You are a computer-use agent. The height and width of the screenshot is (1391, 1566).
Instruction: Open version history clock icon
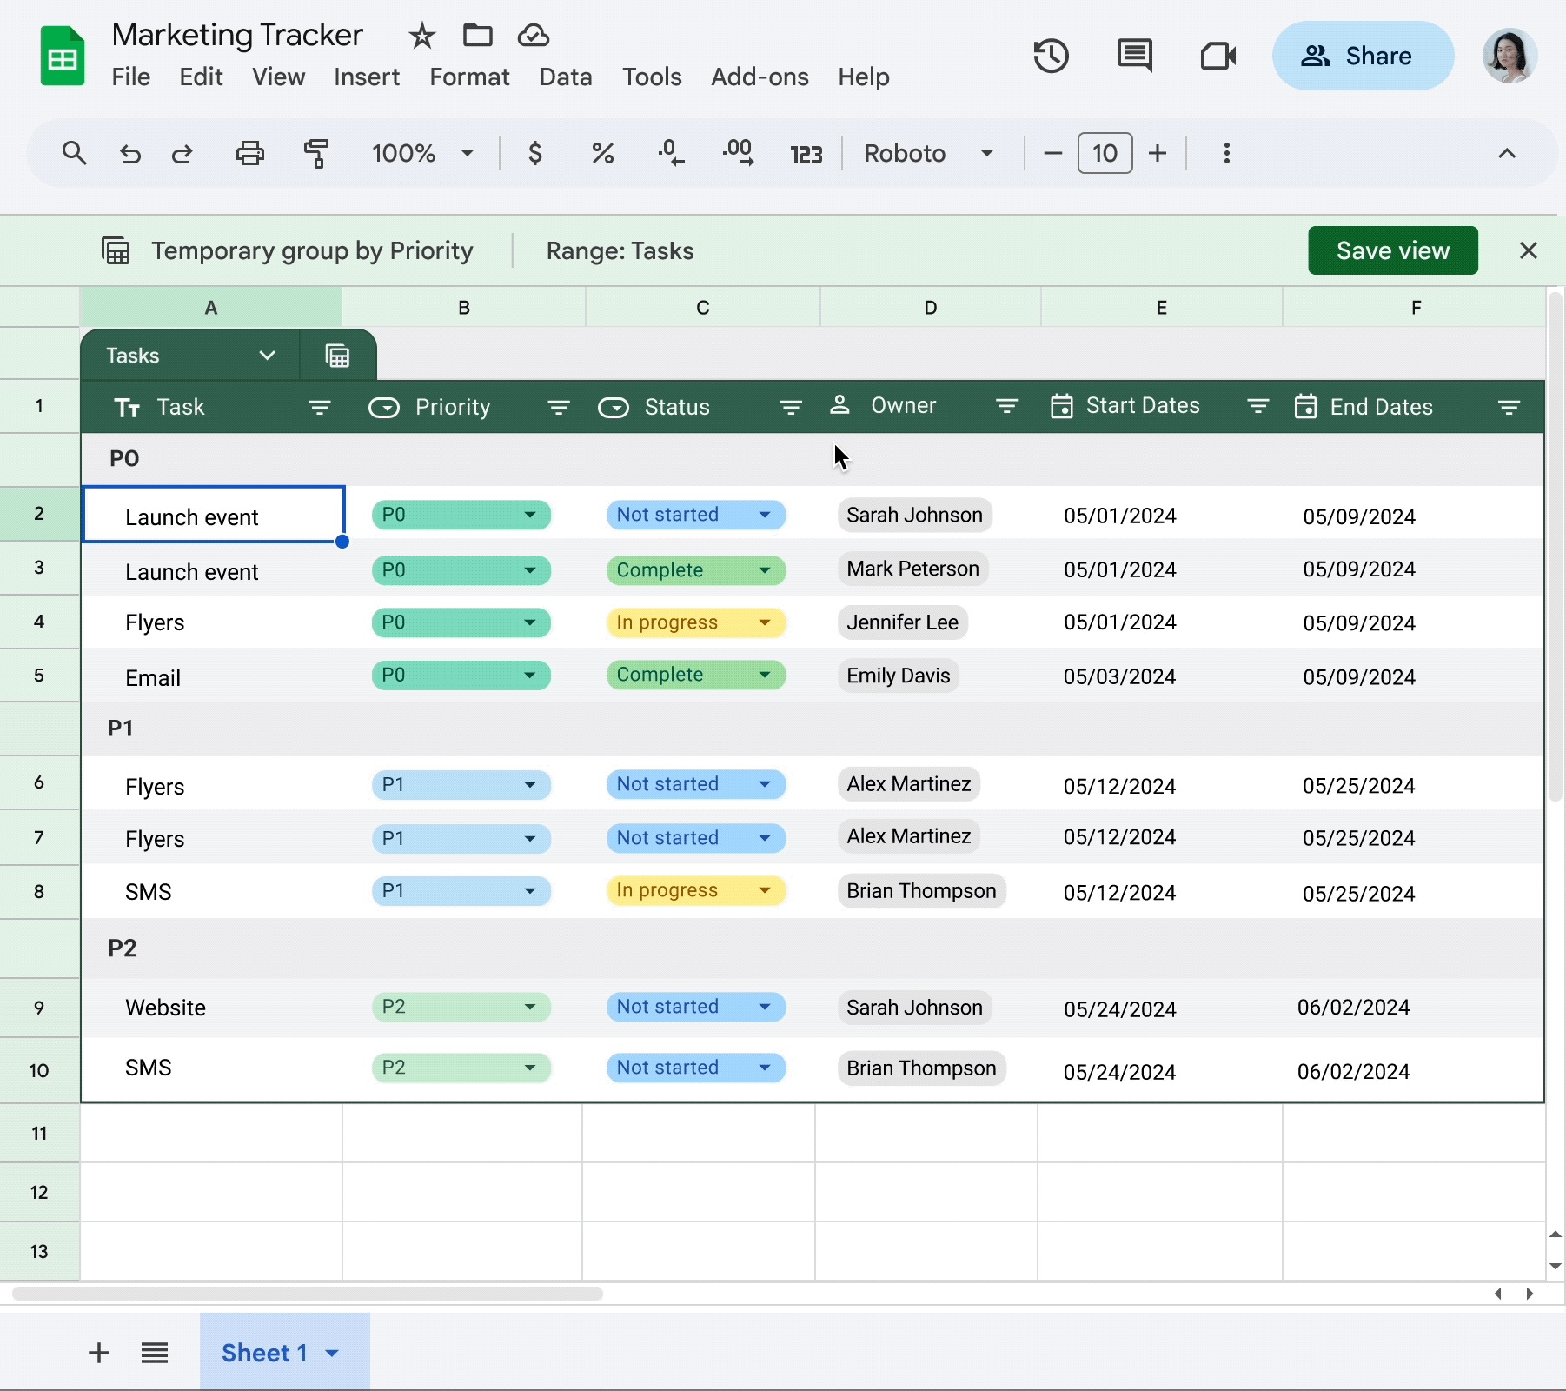pyautogui.click(x=1051, y=57)
